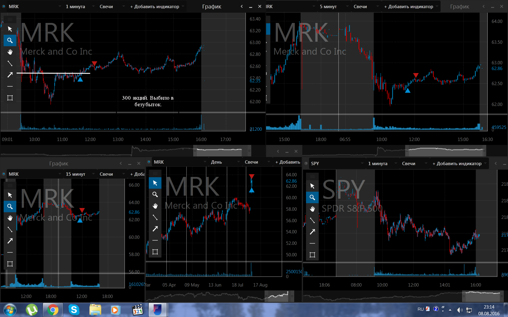The height and width of the screenshot is (317, 508).
Task: Click the 'График' tab header of the bottom-left panel
Action: pos(59,163)
